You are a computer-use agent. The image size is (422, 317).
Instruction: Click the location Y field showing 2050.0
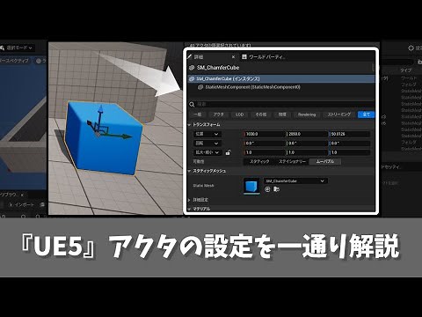307,134
